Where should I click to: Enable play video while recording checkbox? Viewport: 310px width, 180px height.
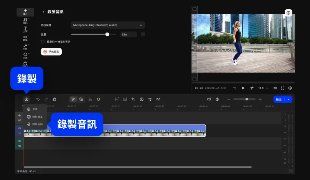(43, 41)
